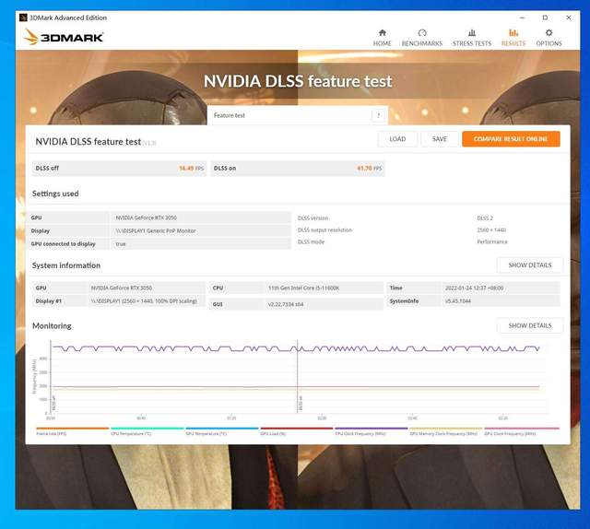
Task: Toggle GPU Memory Clock Frequency legend
Action: (x=446, y=431)
